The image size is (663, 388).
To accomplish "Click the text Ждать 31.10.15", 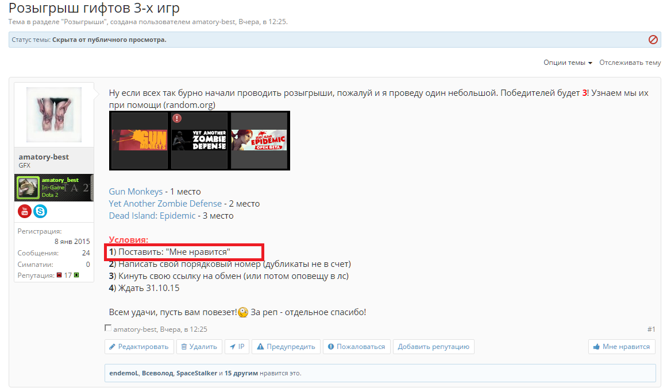I will click(149, 288).
